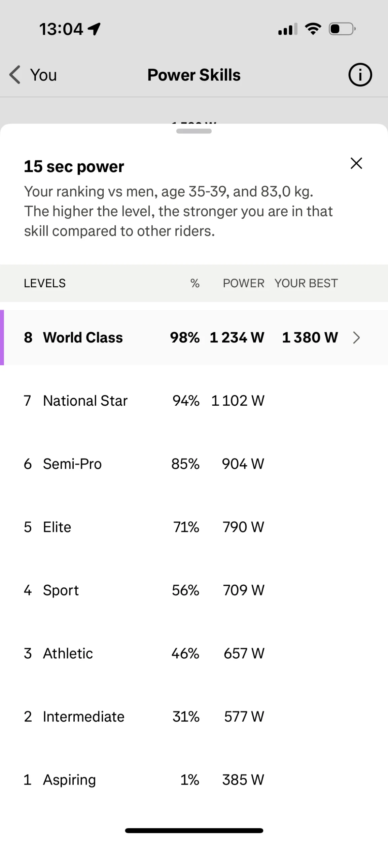388x841 pixels.
Task: Expand World Class row chevron
Action: [356, 337]
